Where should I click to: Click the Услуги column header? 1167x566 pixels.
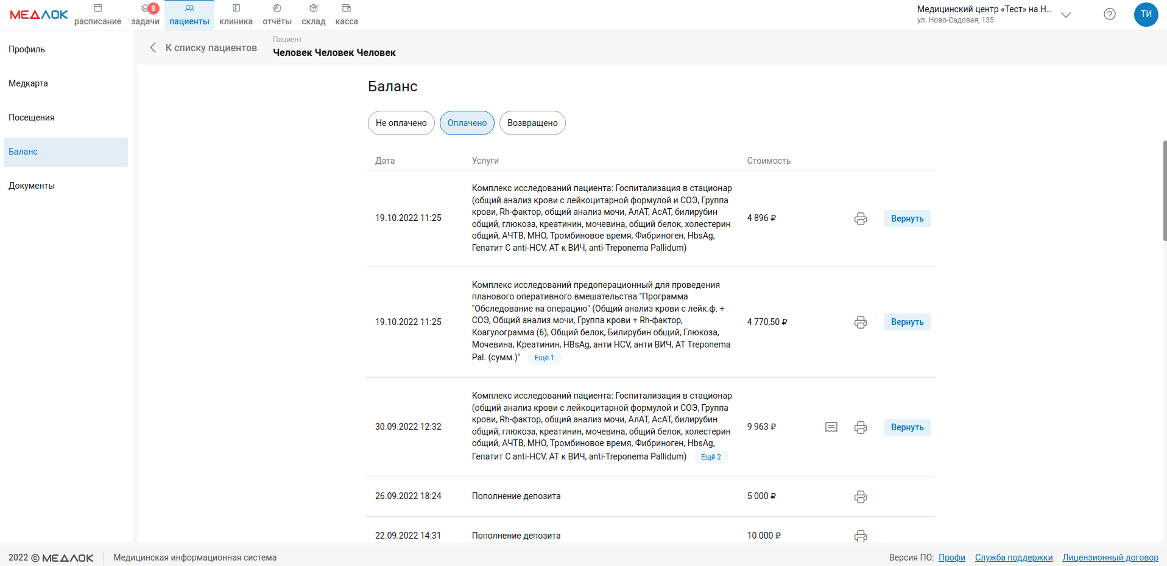[485, 161]
